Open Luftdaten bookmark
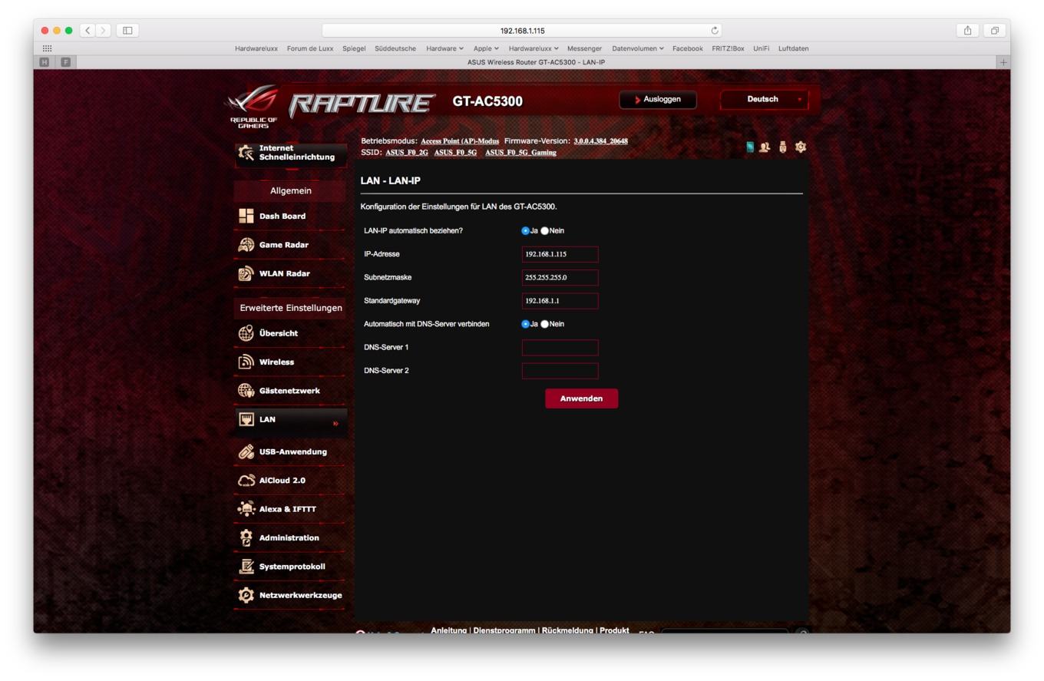Image resolution: width=1044 pixels, height=681 pixels. point(793,48)
